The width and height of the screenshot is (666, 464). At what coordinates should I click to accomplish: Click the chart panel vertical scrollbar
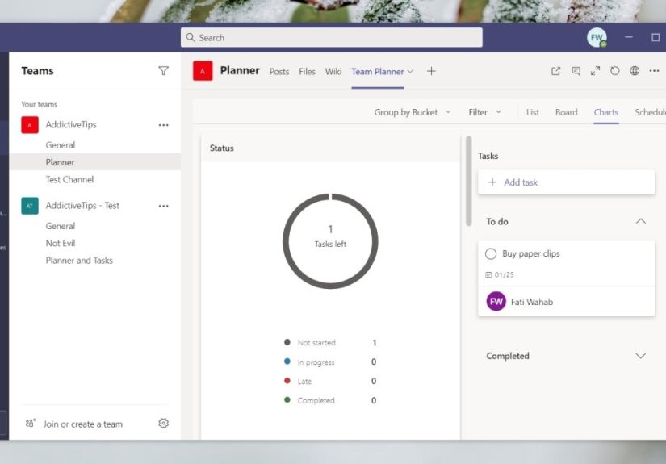(468, 181)
